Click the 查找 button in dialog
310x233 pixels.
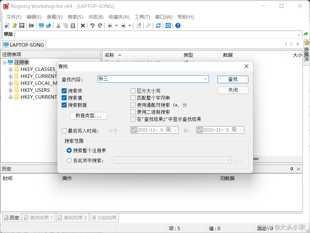233,79
